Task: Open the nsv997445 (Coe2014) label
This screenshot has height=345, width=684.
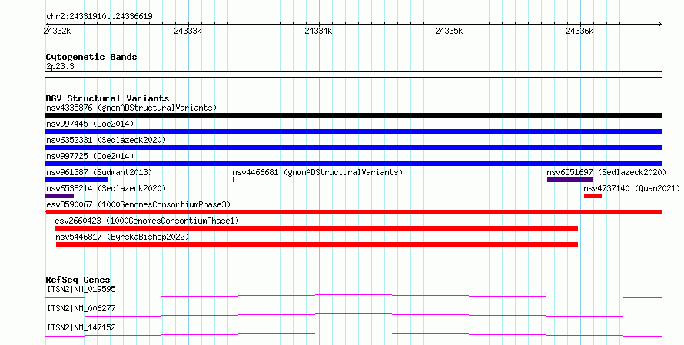Action: coord(90,124)
